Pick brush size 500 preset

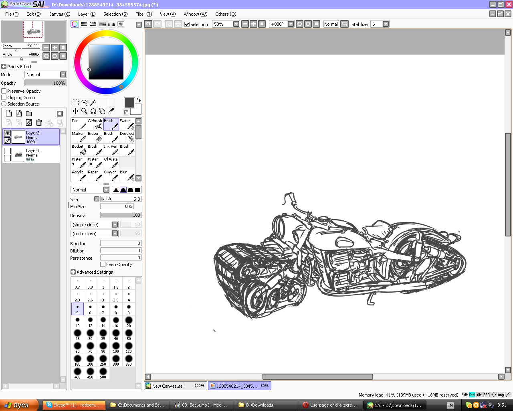pos(103,373)
